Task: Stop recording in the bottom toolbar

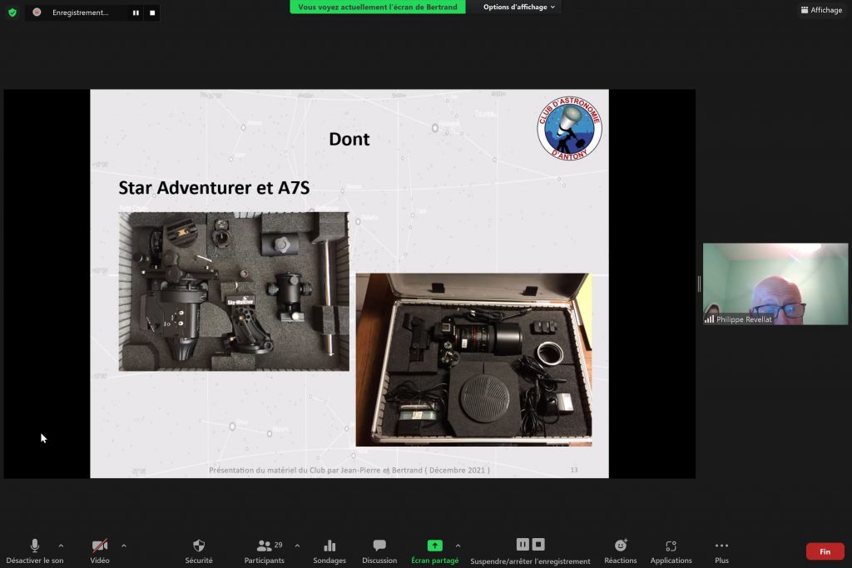Action: [x=538, y=544]
